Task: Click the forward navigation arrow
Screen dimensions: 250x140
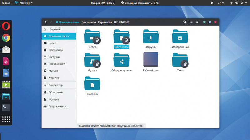Action: (x=51, y=22)
